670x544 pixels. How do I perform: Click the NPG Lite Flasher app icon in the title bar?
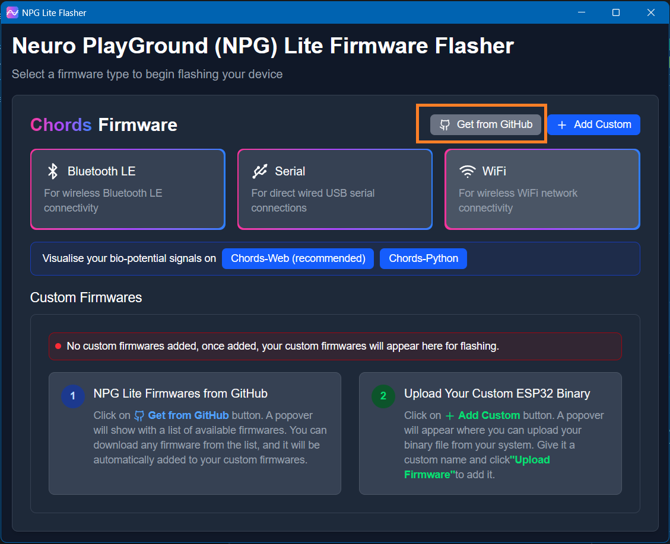pos(12,12)
